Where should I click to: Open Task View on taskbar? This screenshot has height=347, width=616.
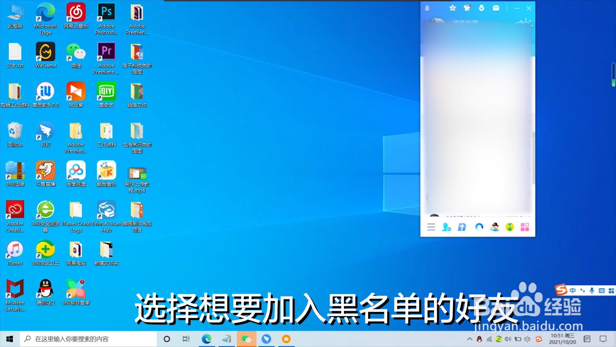click(186, 339)
